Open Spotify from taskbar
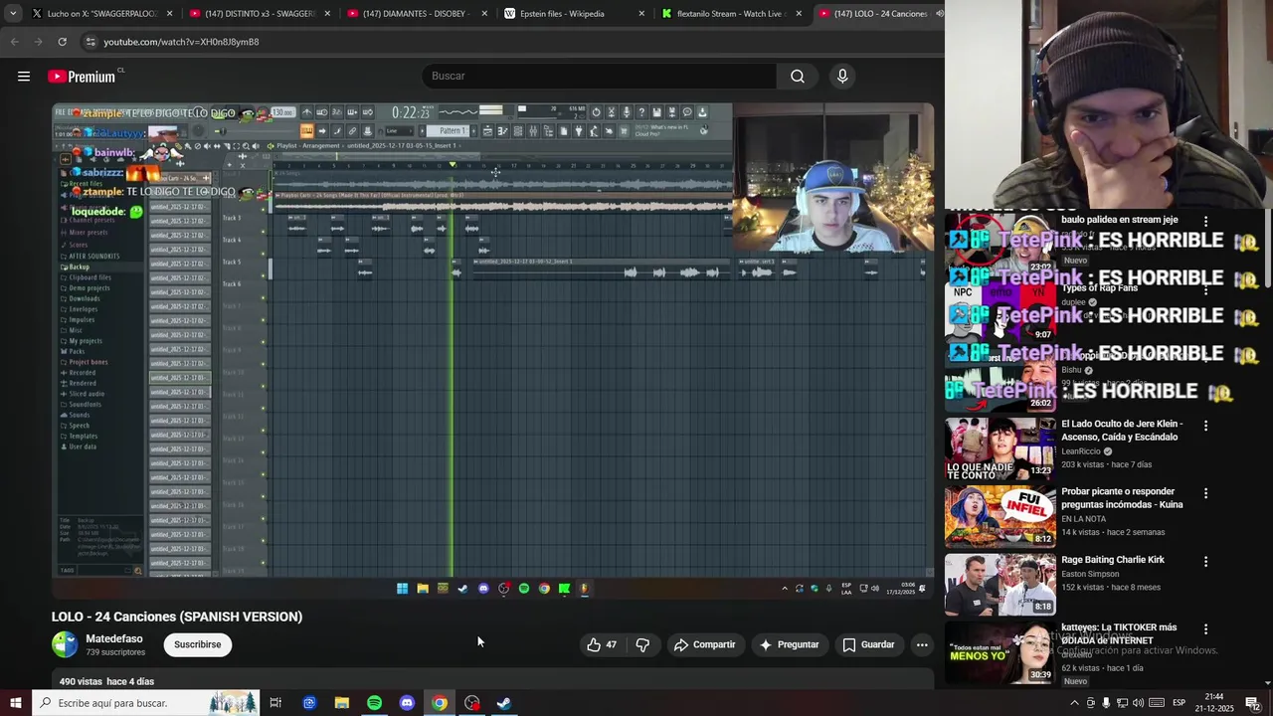 coord(374,703)
